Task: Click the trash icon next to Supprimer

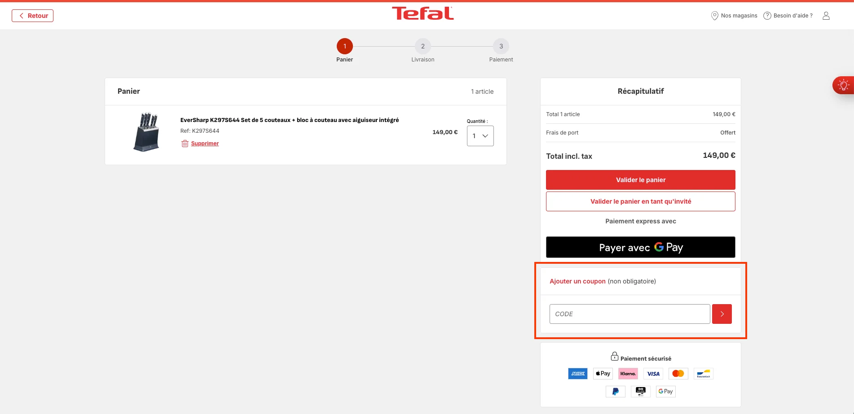Action: click(185, 144)
